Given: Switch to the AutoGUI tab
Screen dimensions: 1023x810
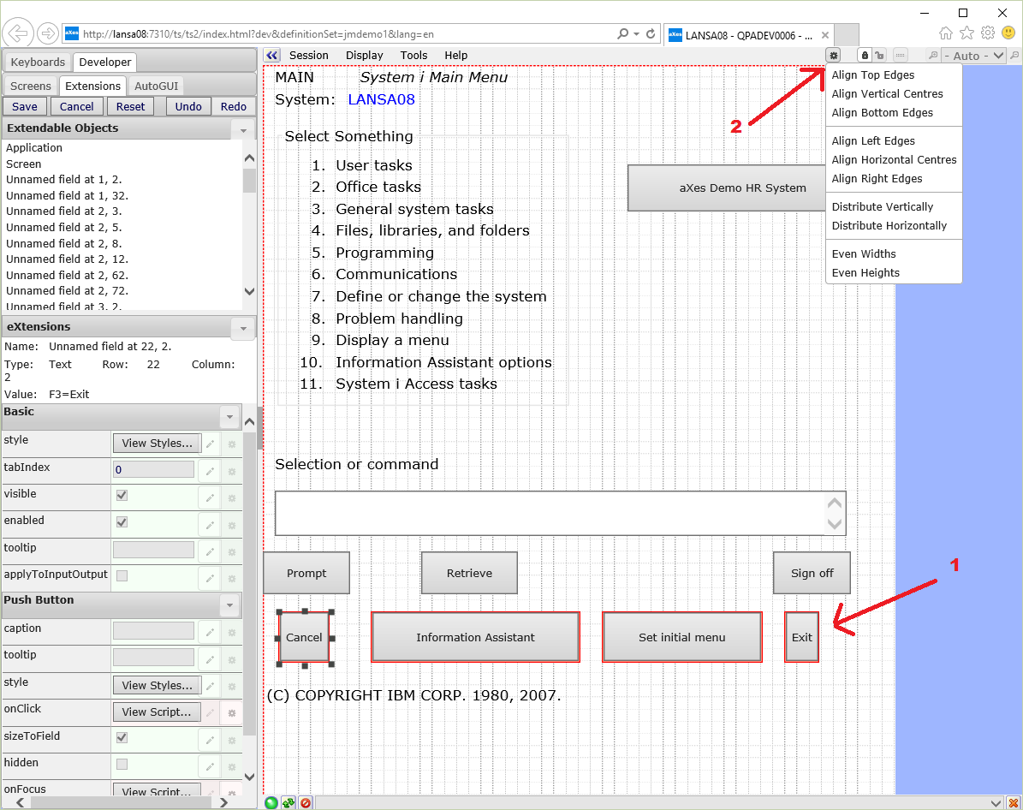Looking at the screenshot, I should pyautogui.click(x=157, y=86).
